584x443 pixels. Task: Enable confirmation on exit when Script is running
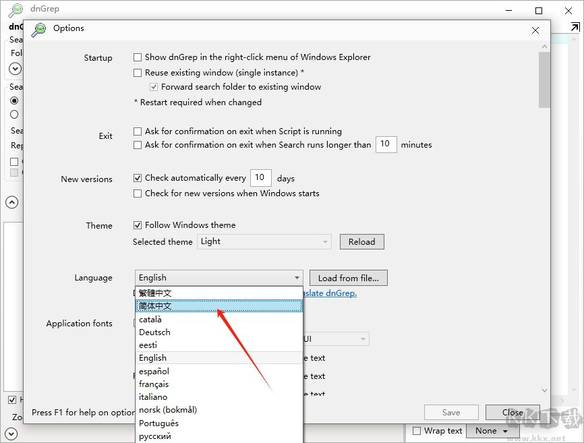coord(138,131)
